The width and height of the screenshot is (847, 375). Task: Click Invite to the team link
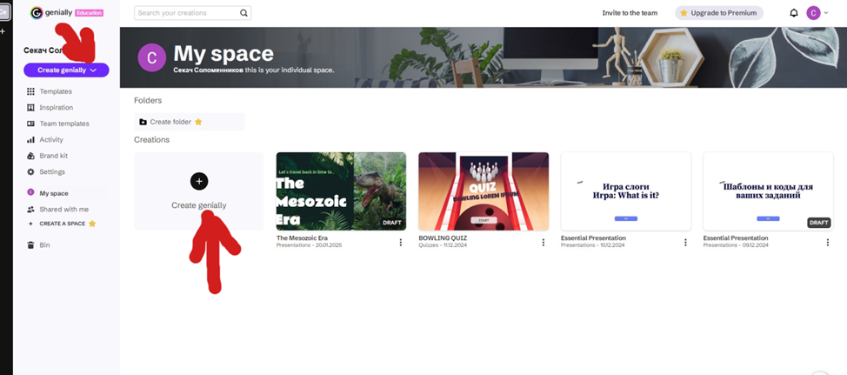pyautogui.click(x=630, y=13)
